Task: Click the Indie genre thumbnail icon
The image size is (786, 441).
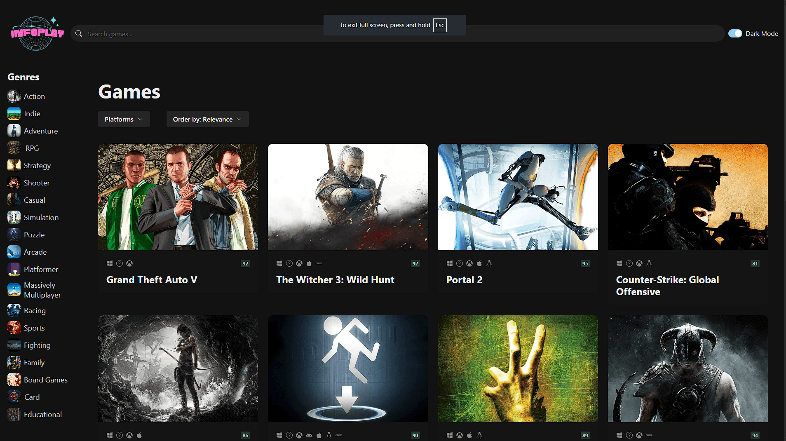Action: click(14, 113)
